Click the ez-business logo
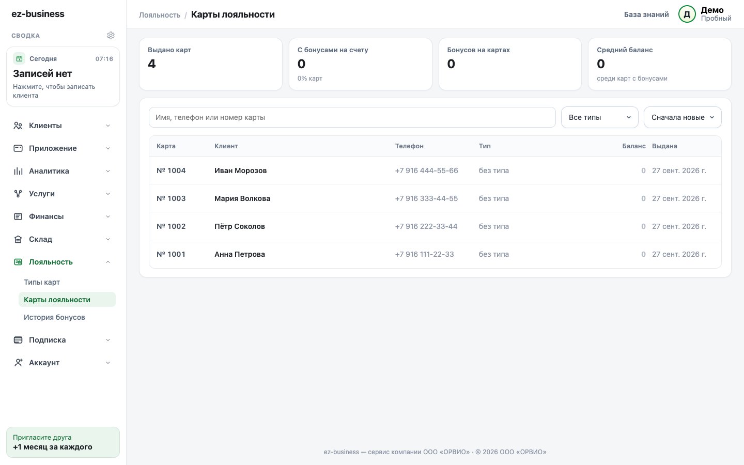This screenshot has height=465, width=744. tap(38, 14)
